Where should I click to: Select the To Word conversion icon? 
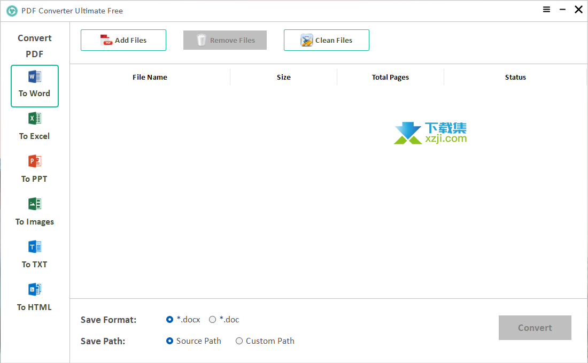[x=35, y=76]
